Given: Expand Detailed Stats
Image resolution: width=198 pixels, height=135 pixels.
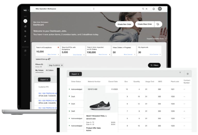Looking at the screenshot, I should [156, 39].
